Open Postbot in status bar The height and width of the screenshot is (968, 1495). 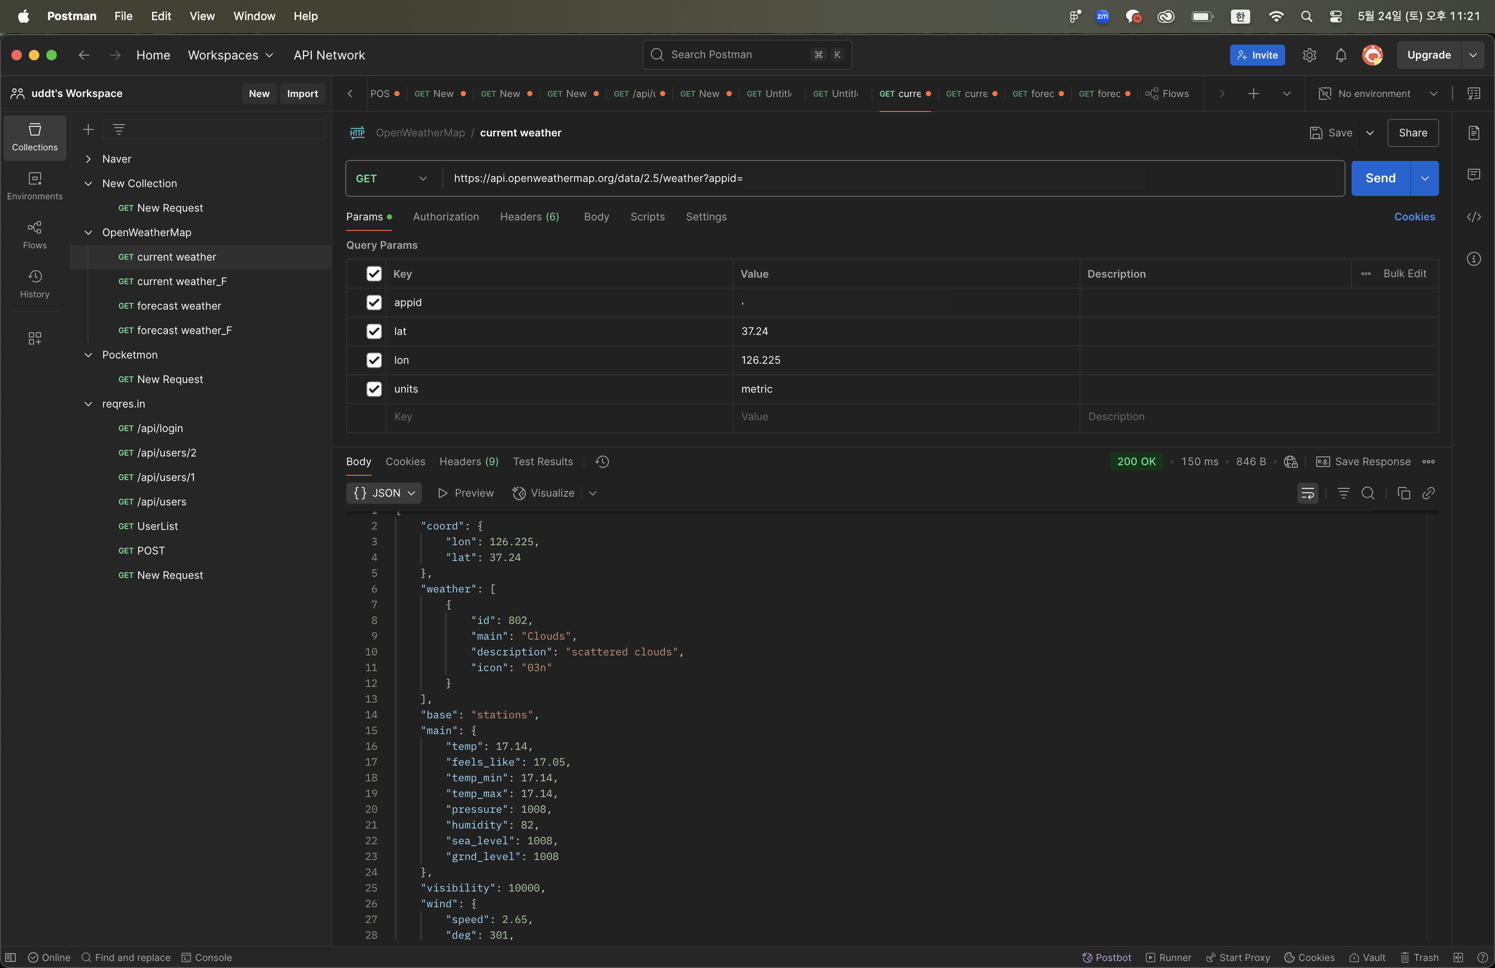coord(1106,958)
